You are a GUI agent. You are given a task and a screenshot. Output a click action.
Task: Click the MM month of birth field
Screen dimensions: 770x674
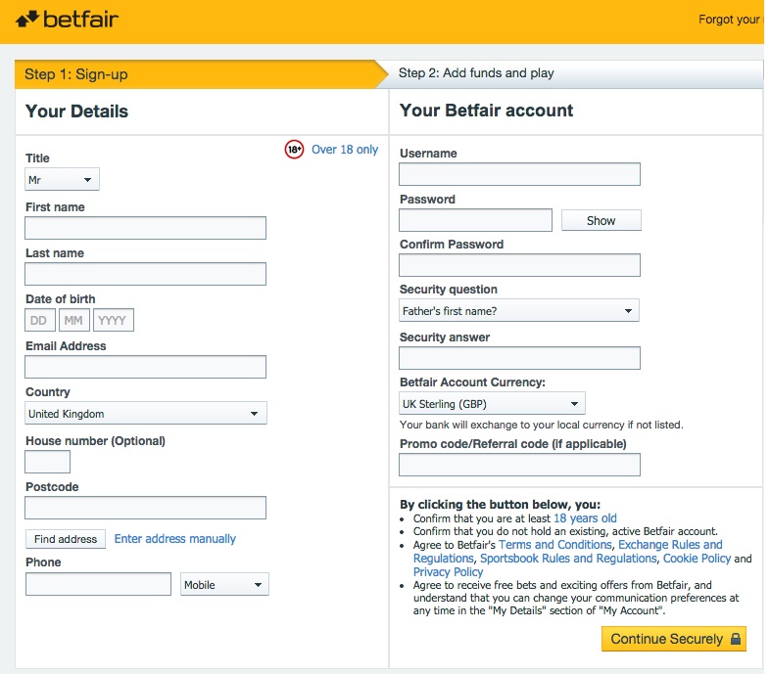pos(74,320)
